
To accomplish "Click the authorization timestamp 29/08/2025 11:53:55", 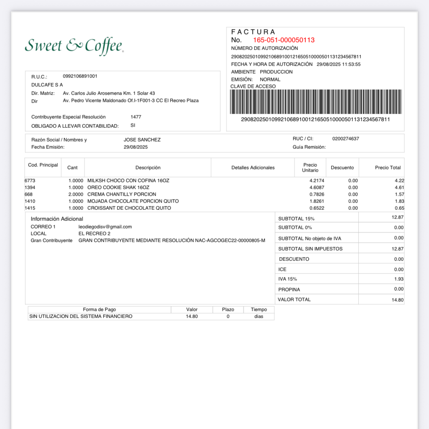I will (339, 64).
